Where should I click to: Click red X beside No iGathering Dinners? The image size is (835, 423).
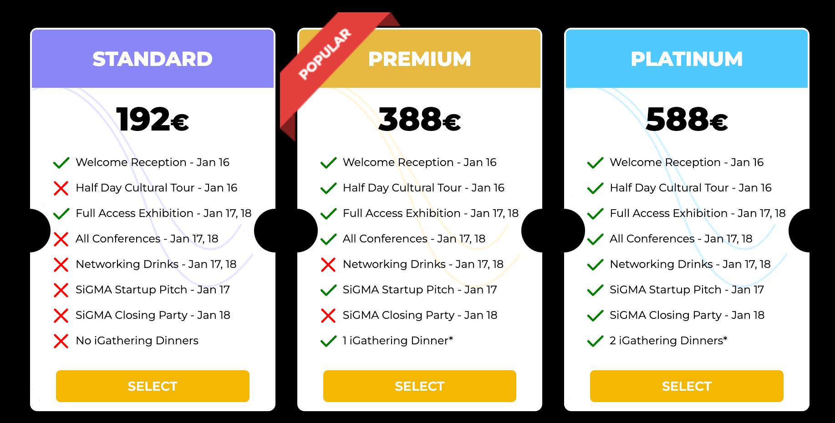tap(61, 341)
